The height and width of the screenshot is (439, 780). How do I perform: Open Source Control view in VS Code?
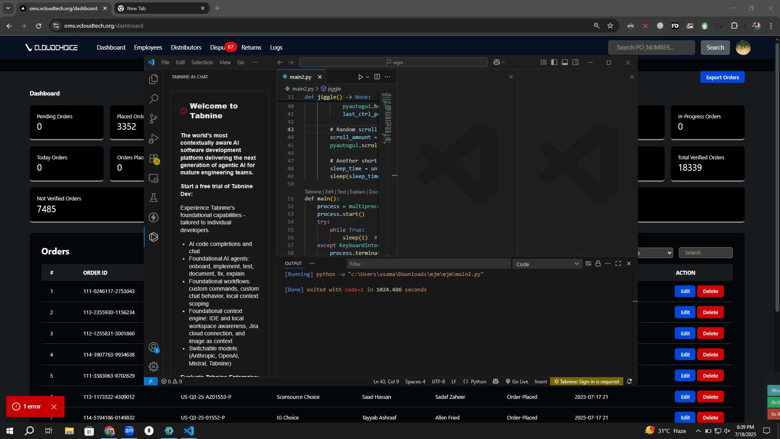click(154, 118)
